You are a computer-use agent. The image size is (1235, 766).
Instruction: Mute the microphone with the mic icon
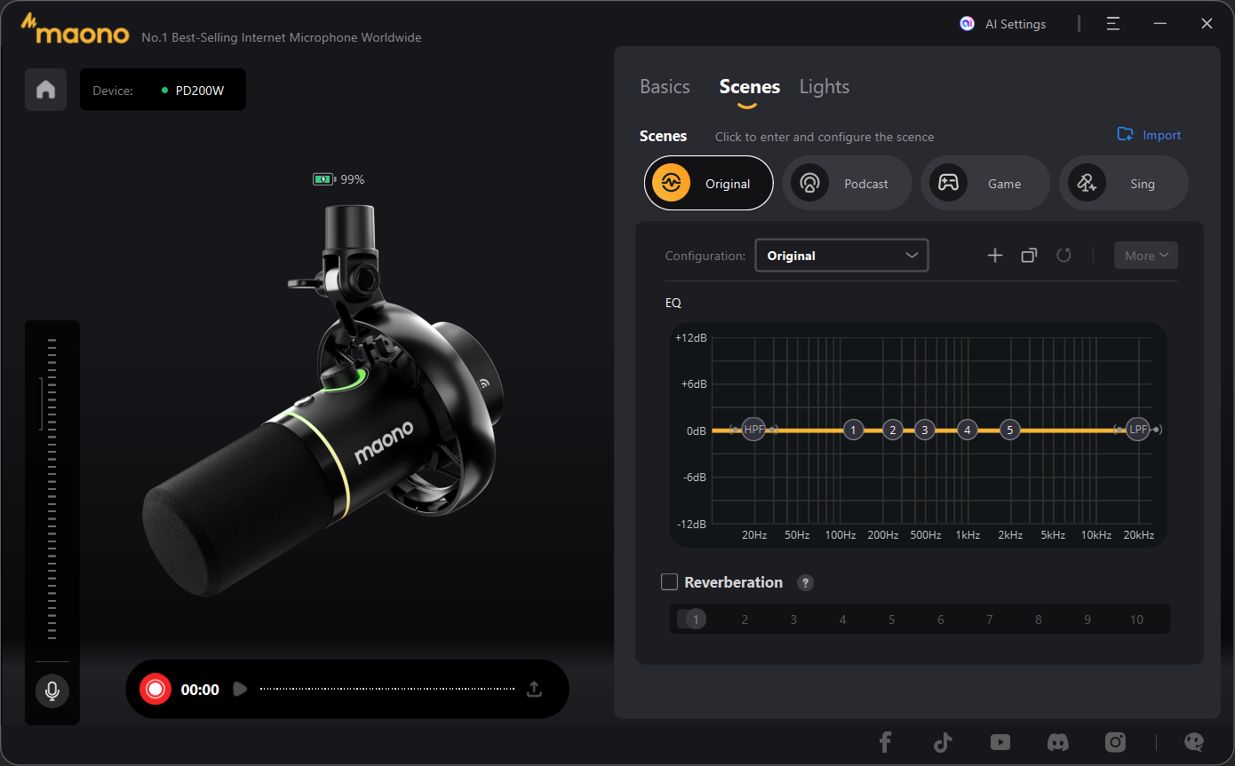pyautogui.click(x=52, y=691)
